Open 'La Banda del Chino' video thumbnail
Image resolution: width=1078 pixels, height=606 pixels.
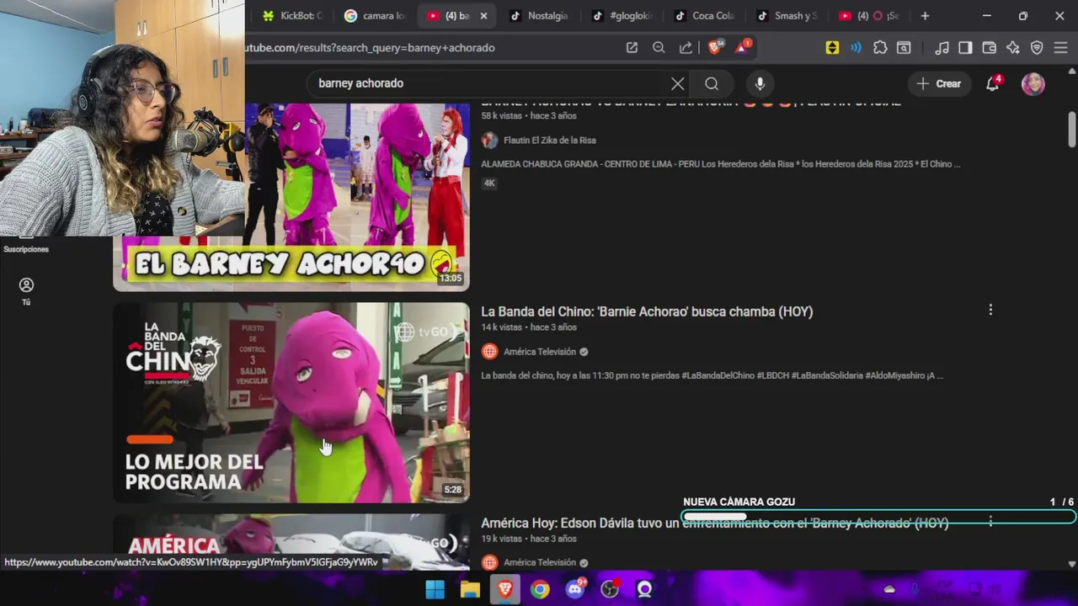(x=291, y=402)
